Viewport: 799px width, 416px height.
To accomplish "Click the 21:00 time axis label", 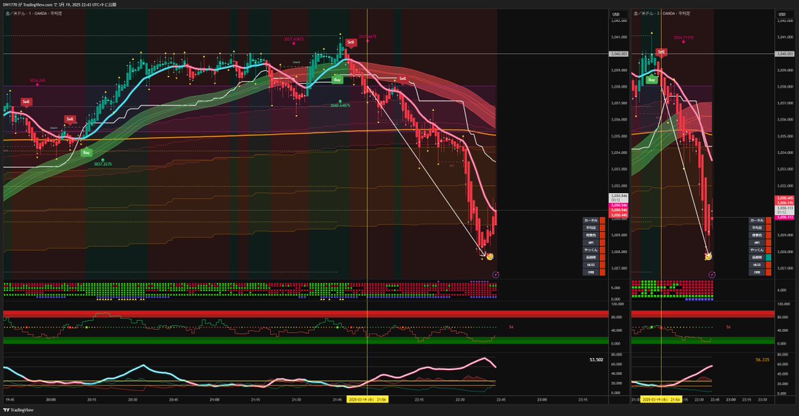I will click(214, 399).
